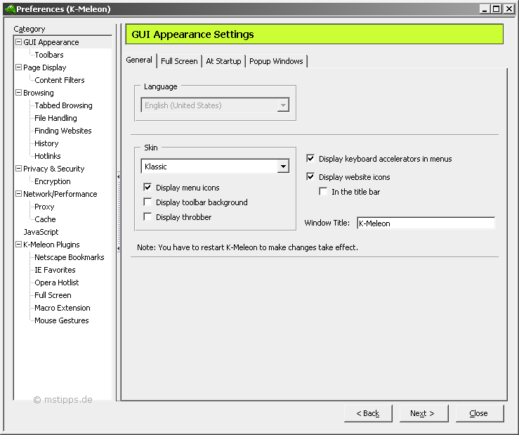This screenshot has height=435, width=519.
Task: Enable Display throbber checkbox
Action: pos(147,217)
